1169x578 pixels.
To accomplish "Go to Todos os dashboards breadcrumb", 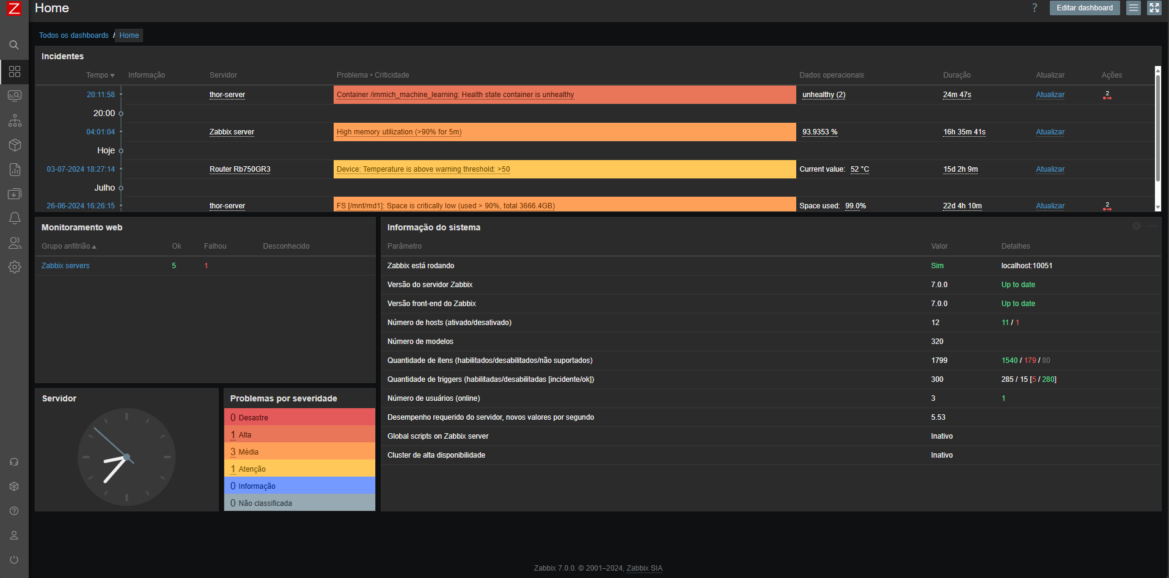I will [x=74, y=35].
